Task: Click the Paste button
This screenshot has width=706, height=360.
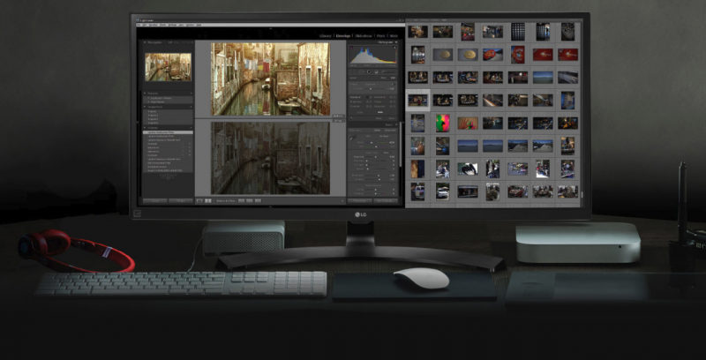Action: pos(181,200)
